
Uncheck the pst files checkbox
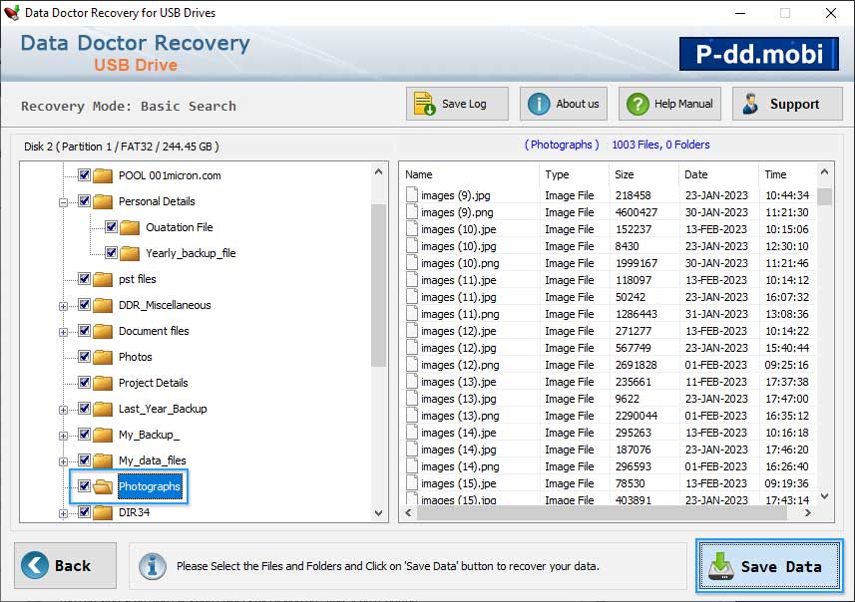point(84,278)
